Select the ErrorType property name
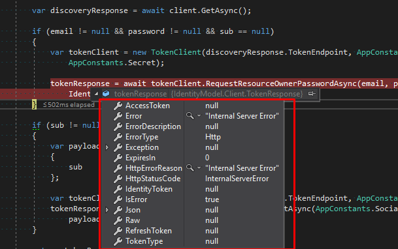The image size is (398, 249). tap(142, 137)
